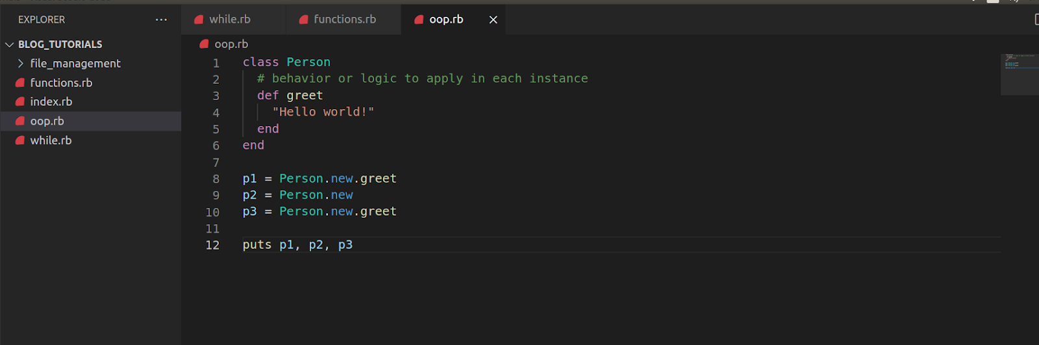Switch to the while.rb tab
The height and width of the screenshot is (345, 1039).
(x=230, y=19)
